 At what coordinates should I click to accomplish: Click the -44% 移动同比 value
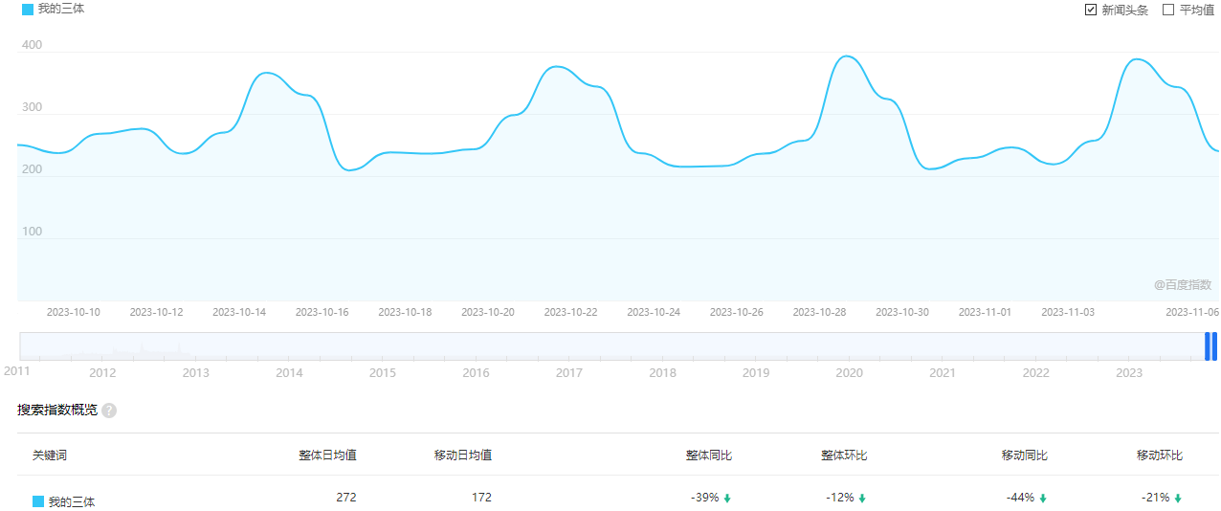1020,498
